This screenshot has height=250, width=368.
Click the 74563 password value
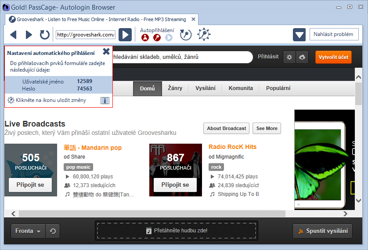pyautogui.click(x=84, y=89)
